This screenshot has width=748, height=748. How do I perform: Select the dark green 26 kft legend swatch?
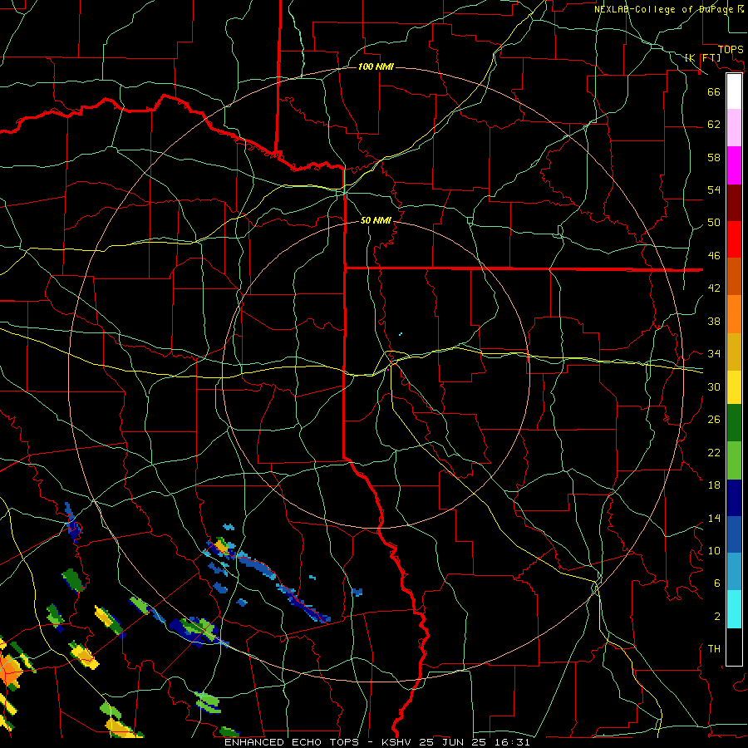tap(734, 423)
